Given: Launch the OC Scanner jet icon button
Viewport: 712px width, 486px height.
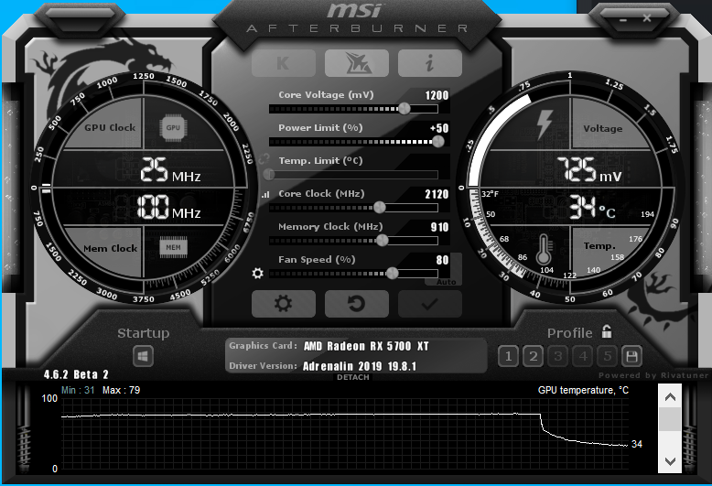Looking at the screenshot, I should (x=357, y=63).
